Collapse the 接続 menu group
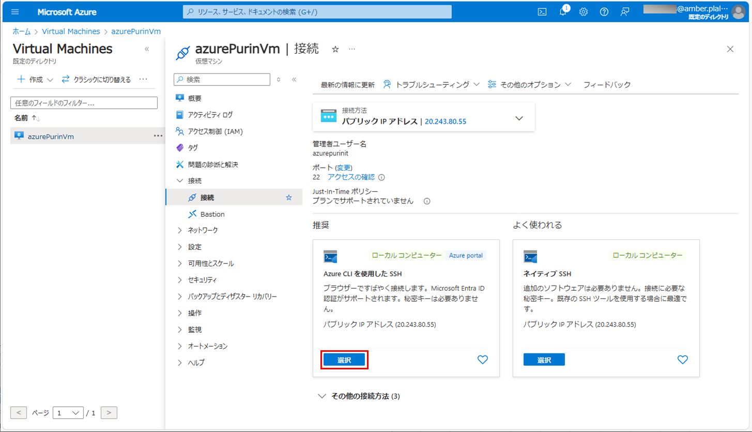This screenshot has height=432, width=752. point(180,181)
